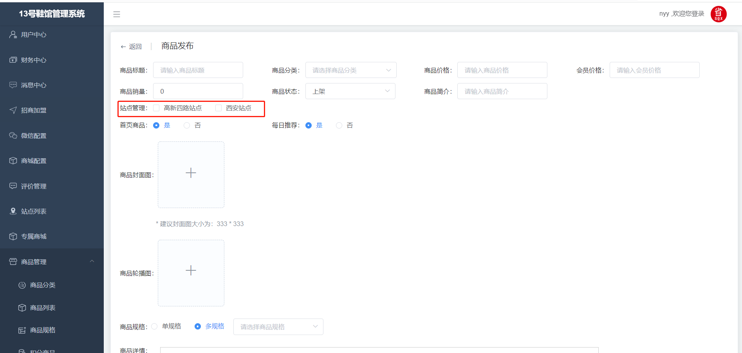Select the 单规格 radio option

click(155, 326)
